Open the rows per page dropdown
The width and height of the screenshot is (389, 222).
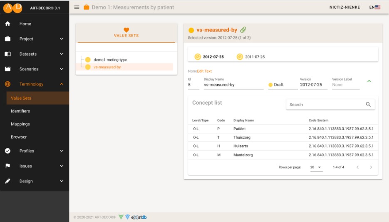(316, 167)
